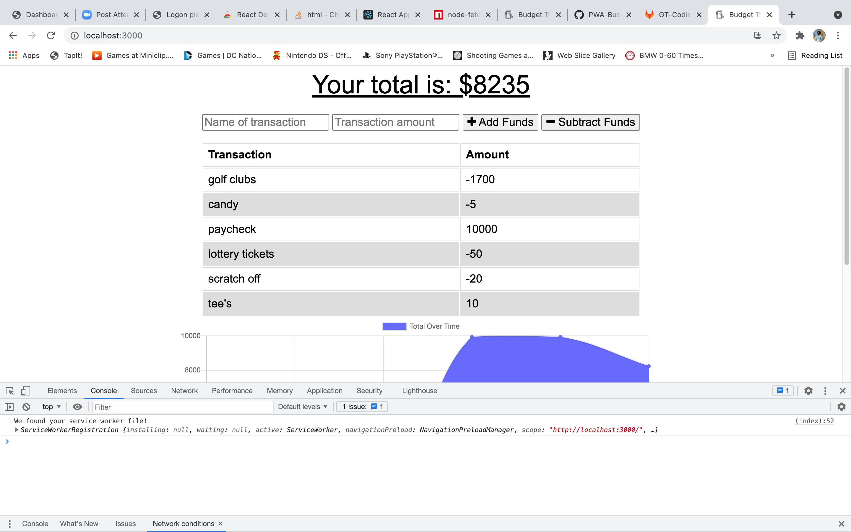Clear the console with the ban icon
This screenshot has width=851, height=532.
click(26, 407)
